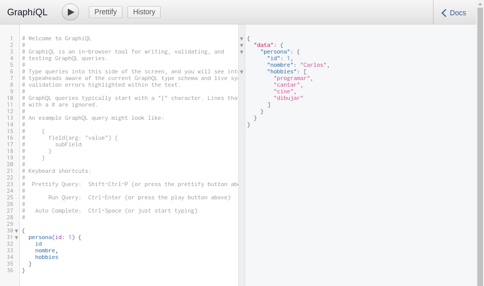
Task: Click the Prettify Query shortcut comment line
Action: (x=130, y=184)
